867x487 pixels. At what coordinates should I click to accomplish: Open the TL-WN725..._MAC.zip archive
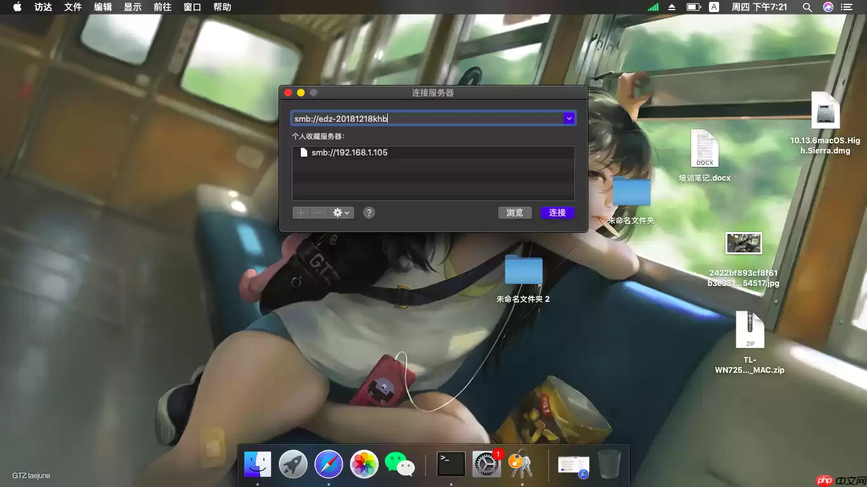750,330
